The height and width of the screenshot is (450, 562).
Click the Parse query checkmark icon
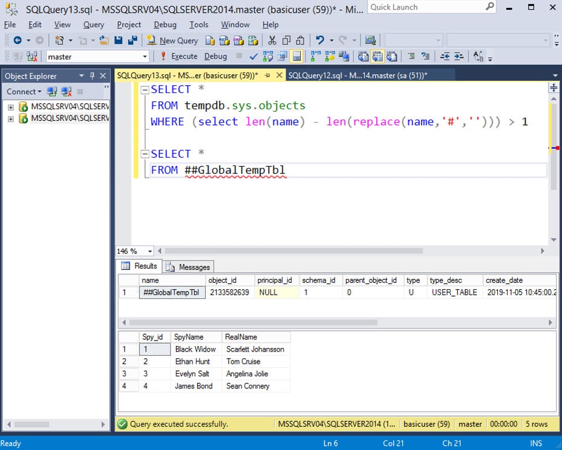click(x=252, y=56)
